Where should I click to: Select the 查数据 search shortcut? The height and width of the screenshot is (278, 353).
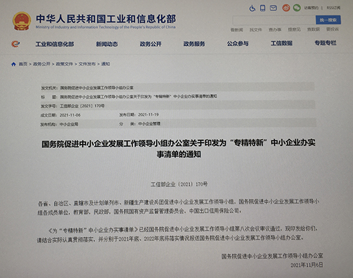click(313, 29)
